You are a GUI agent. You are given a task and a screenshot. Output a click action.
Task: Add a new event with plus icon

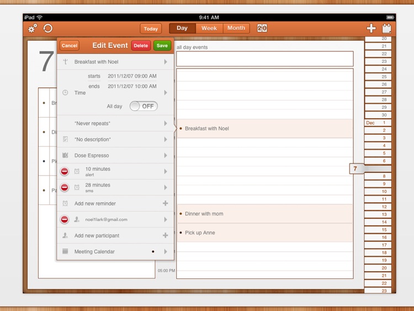click(x=371, y=28)
